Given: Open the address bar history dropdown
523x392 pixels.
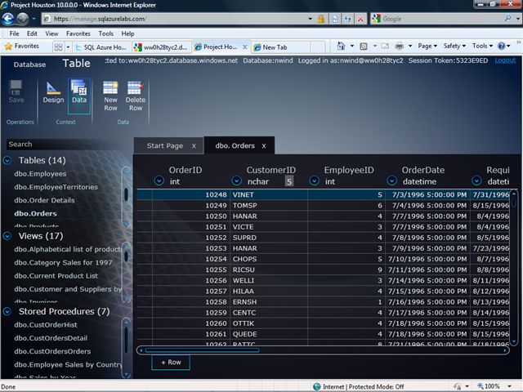Looking at the screenshot, I should tap(311, 19).
